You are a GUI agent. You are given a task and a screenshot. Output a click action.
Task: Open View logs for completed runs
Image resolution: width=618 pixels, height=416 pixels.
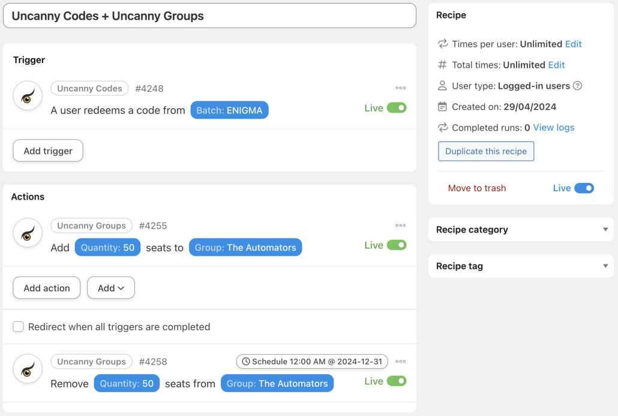point(554,127)
